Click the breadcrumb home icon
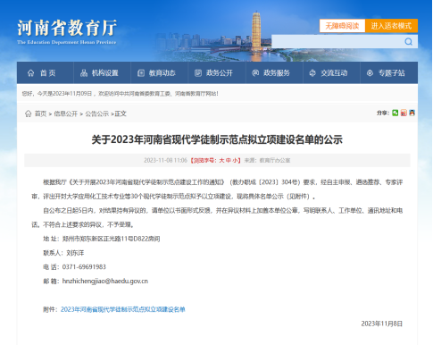Screen dimensions: 433x345 pos(29,114)
